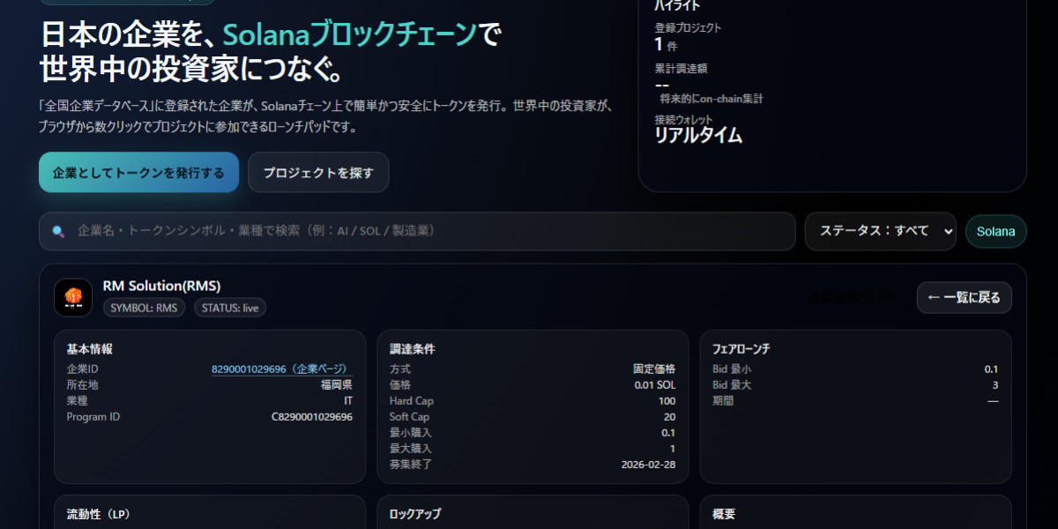This screenshot has width=1058, height=529.
Task: Click Bid 最大 value 3
Action: pyautogui.click(x=995, y=384)
